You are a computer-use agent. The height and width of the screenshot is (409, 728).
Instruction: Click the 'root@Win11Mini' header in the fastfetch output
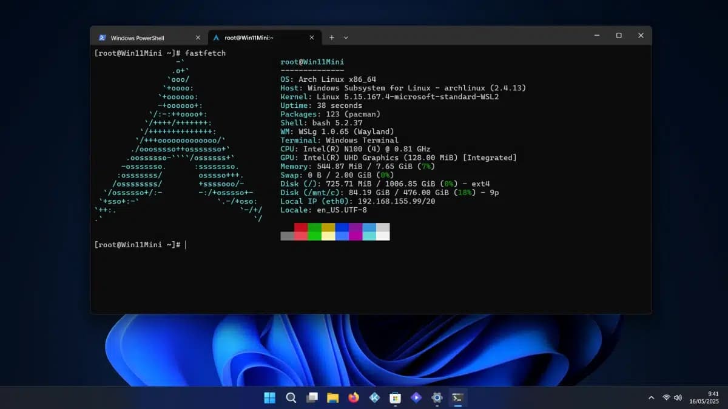[x=312, y=62]
